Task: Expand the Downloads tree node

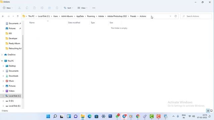Action: coord(3,76)
